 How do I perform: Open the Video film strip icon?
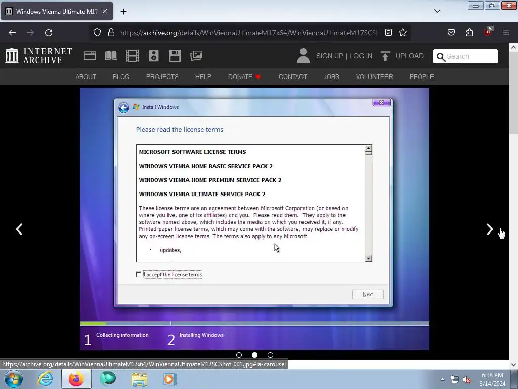point(133,56)
